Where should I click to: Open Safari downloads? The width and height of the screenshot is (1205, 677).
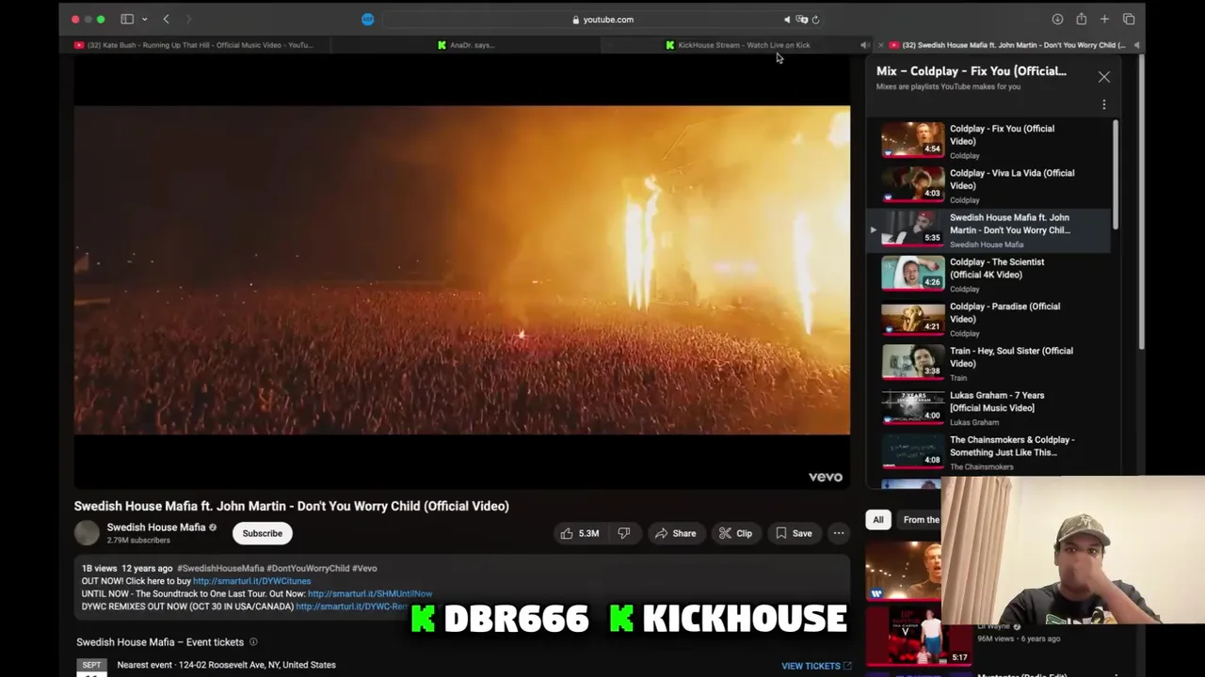point(1057,19)
